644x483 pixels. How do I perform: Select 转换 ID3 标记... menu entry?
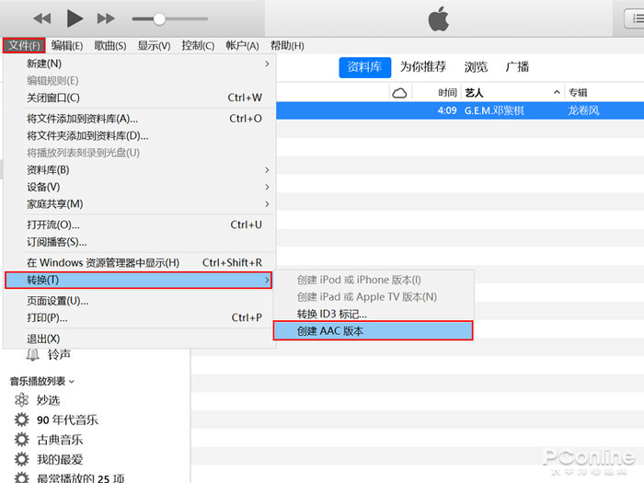pyautogui.click(x=332, y=314)
